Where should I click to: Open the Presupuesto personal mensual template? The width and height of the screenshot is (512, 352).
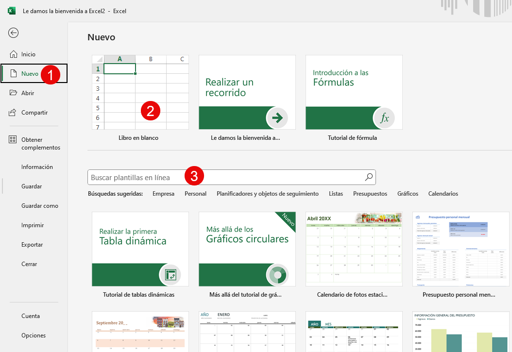461,249
